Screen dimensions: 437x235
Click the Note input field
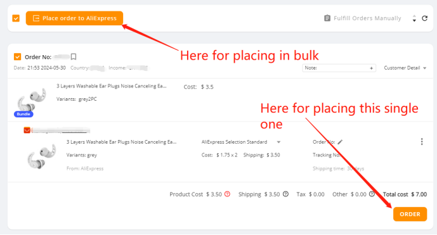point(339,68)
